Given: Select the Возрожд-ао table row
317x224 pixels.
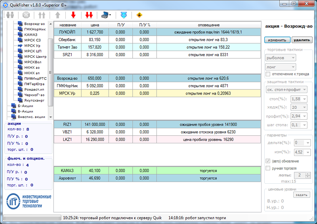Looking at the screenshot, I should click(157, 78).
